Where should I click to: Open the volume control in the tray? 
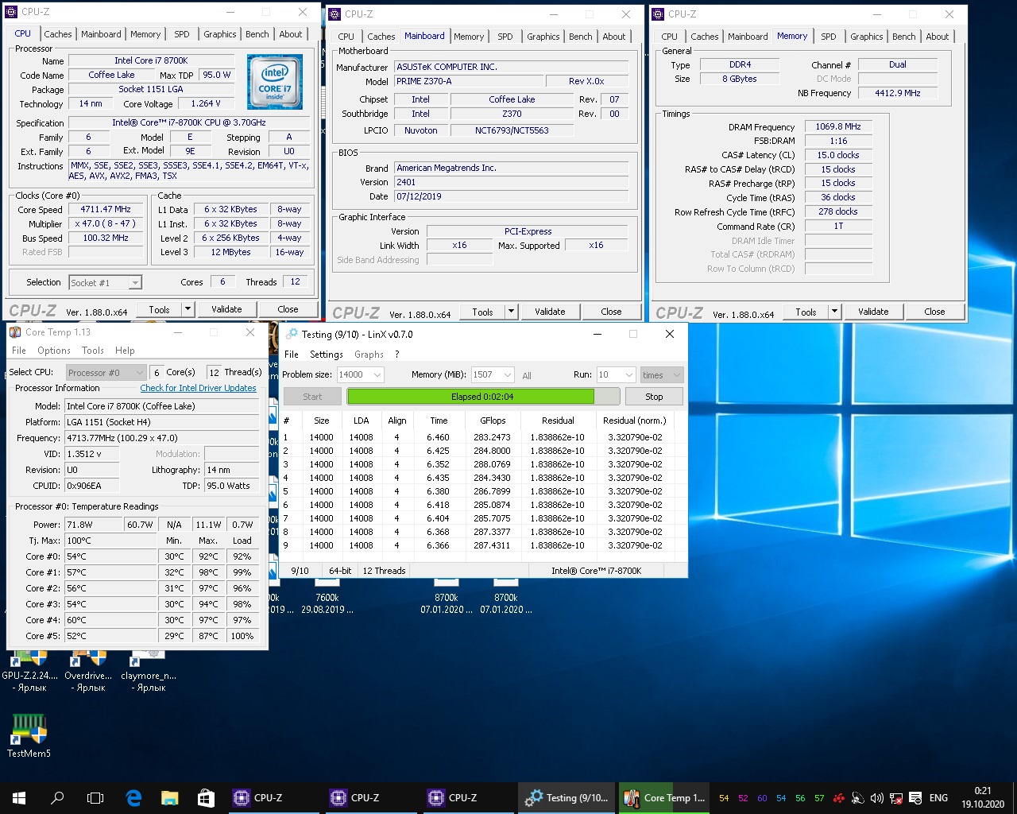point(876,798)
